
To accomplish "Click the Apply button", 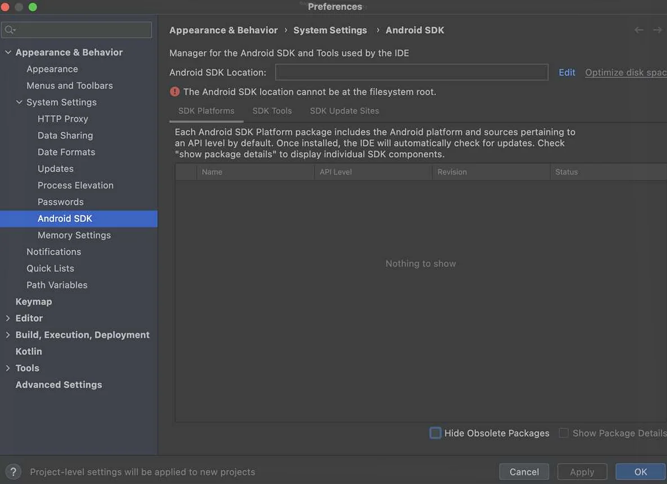I will coord(582,472).
